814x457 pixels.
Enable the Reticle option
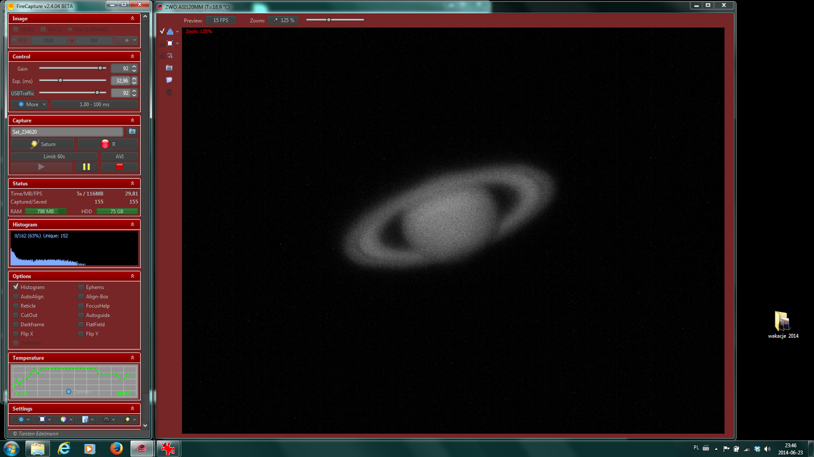click(x=16, y=306)
